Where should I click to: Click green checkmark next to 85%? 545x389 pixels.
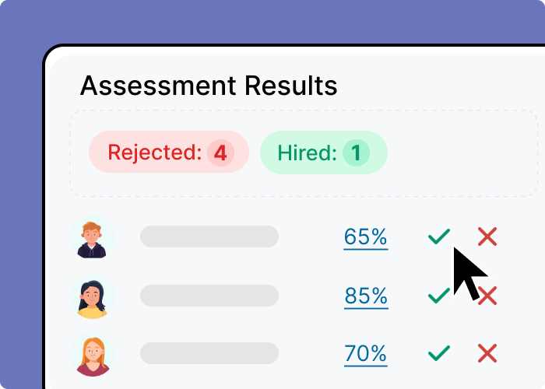[439, 296]
